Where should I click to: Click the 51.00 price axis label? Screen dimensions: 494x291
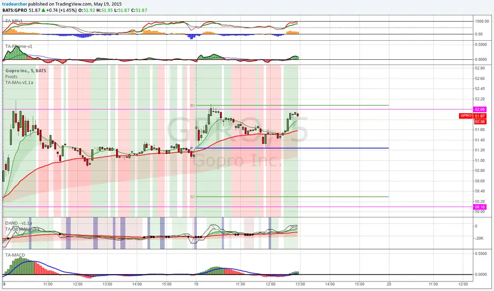tap(480, 160)
